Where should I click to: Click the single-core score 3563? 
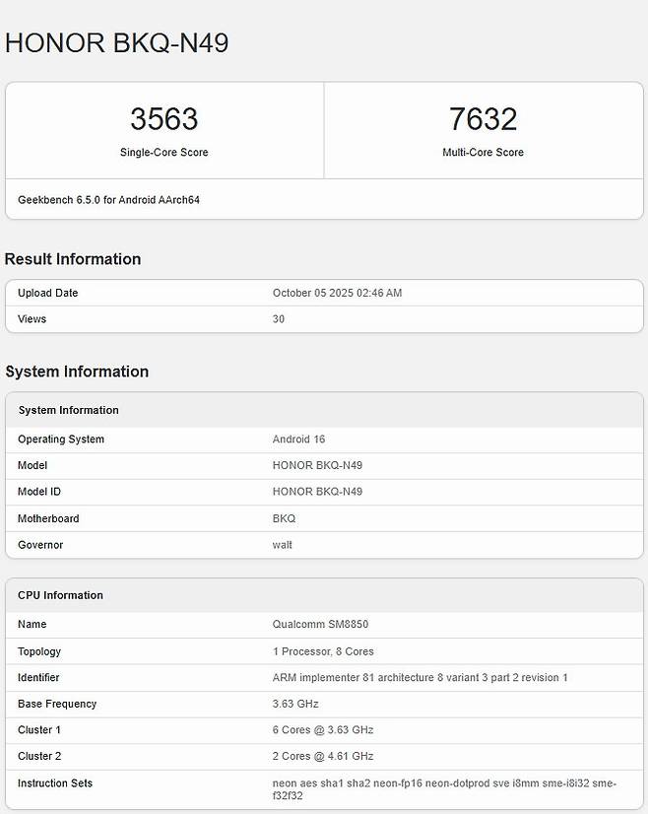tap(163, 119)
